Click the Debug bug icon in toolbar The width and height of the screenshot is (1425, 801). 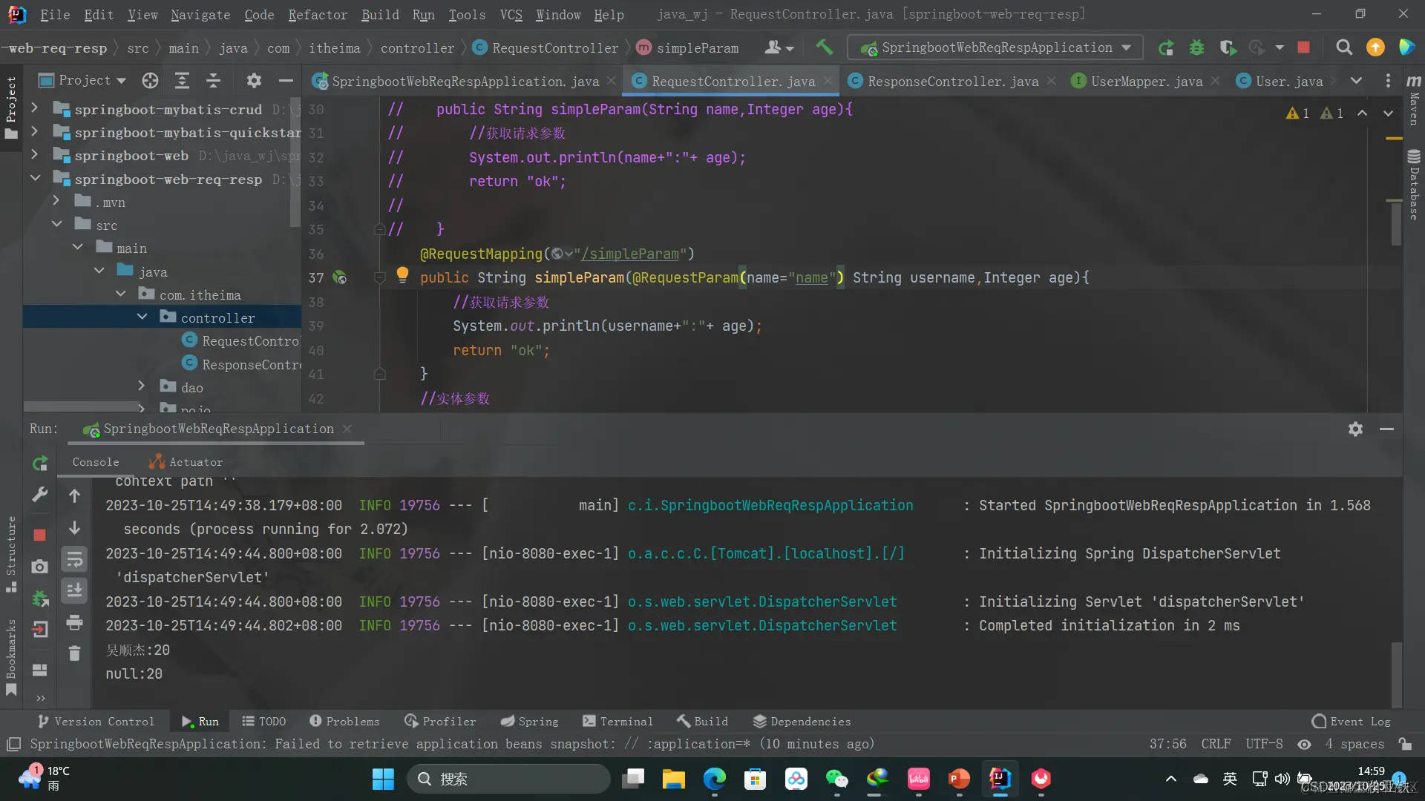(1196, 47)
